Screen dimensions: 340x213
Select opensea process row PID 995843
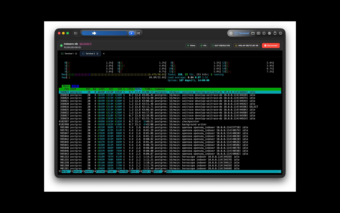[170, 154]
